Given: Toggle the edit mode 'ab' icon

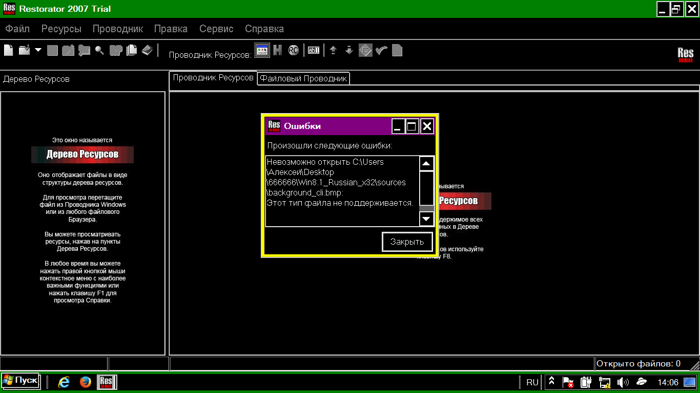Looking at the screenshot, I should tap(314, 50).
